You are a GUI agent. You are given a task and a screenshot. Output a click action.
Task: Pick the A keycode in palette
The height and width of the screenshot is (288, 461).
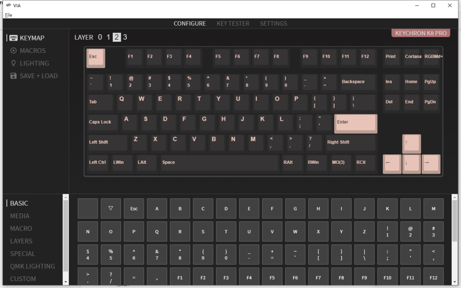point(157,208)
